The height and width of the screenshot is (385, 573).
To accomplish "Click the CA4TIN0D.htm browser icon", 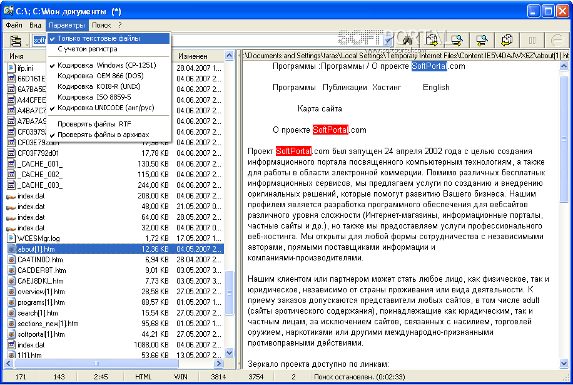I will pyautogui.click(x=11, y=260).
